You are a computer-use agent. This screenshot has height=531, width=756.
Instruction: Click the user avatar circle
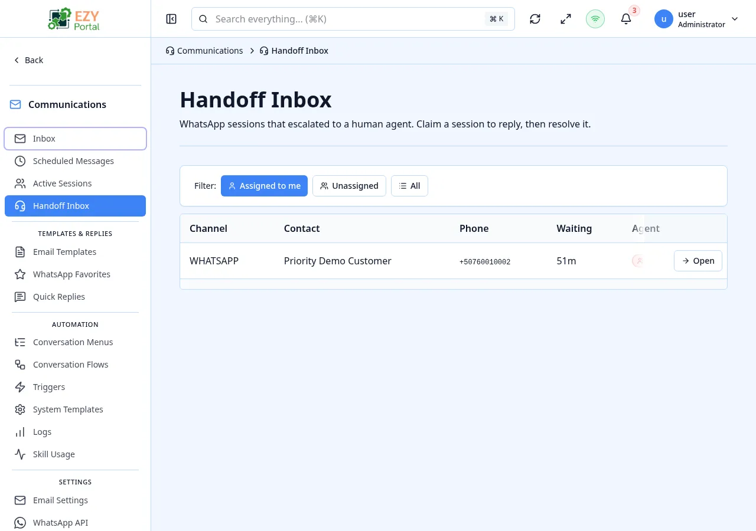point(664,19)
